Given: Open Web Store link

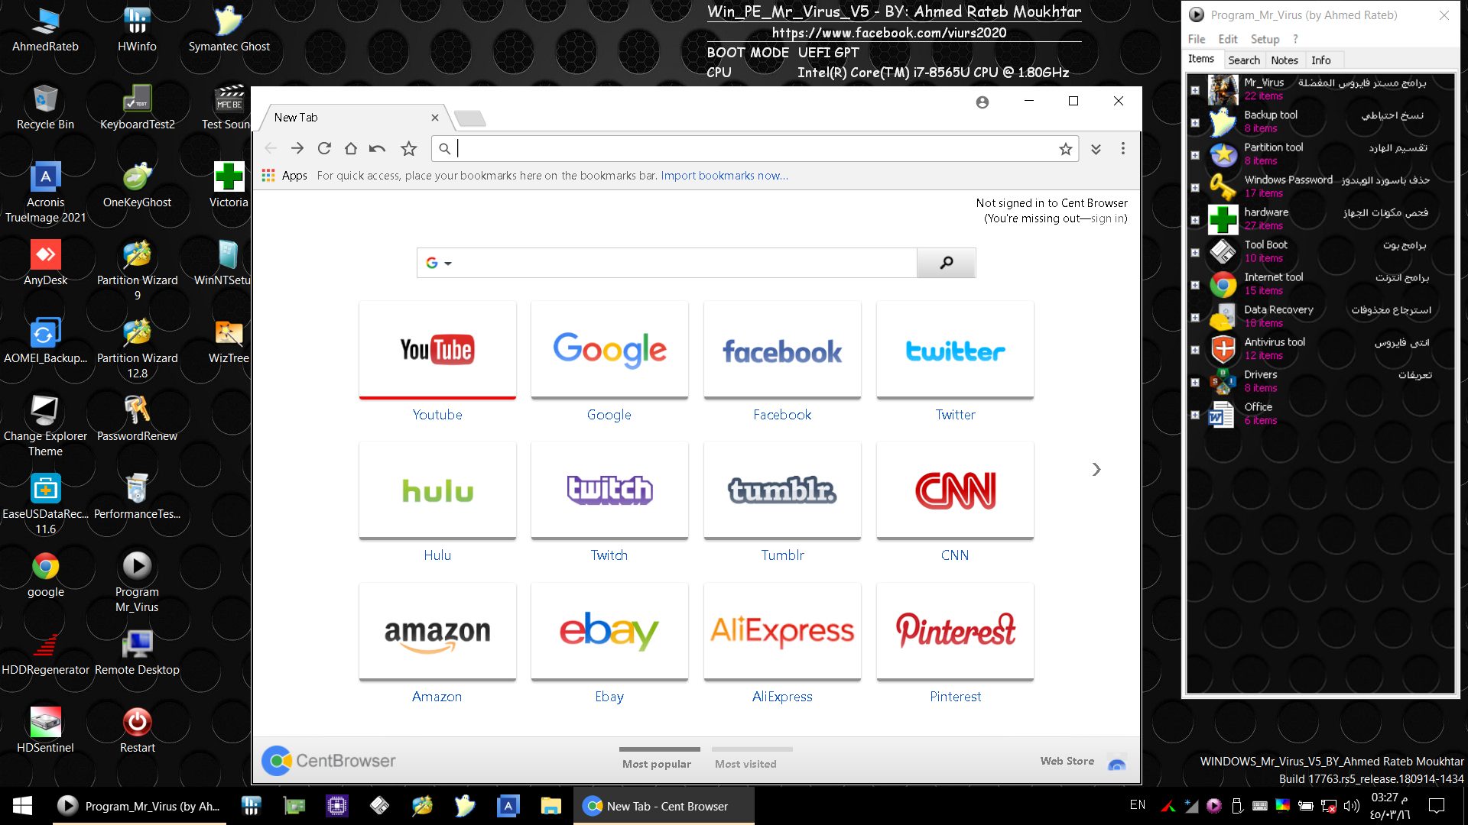Looking at the screenshot, I should (x=1067, y=761).
